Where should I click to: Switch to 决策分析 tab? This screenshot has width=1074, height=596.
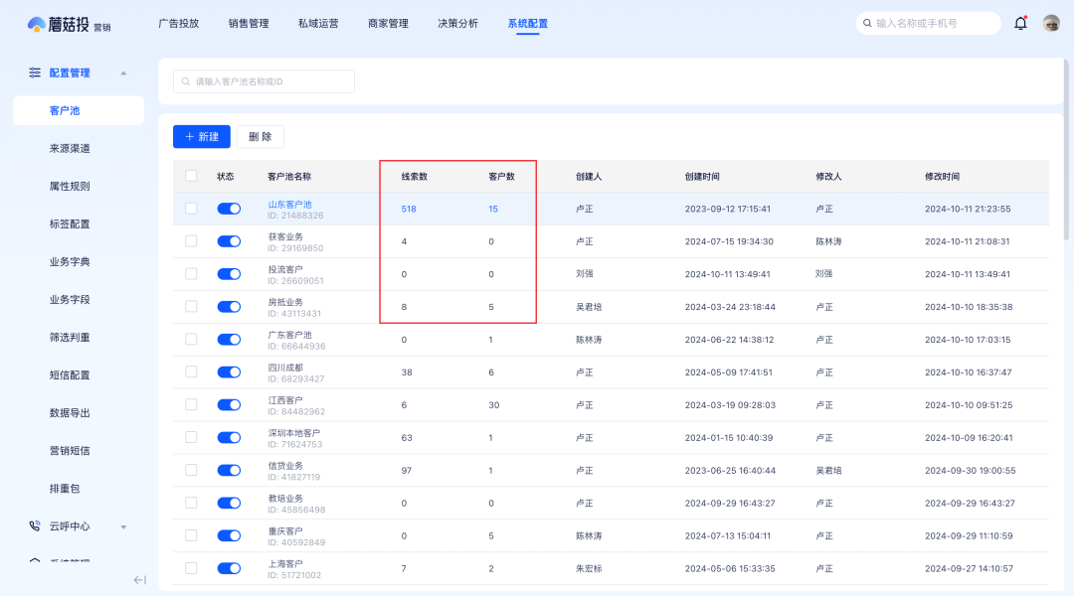pyautogui.click(x=457, y=23)
